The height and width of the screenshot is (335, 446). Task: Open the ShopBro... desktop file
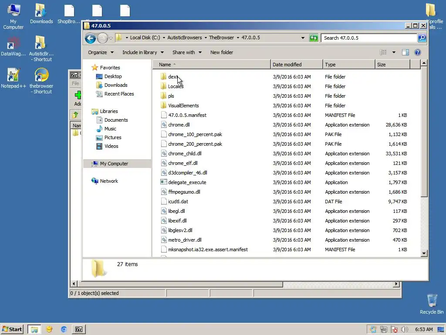[x=69, y=14]
